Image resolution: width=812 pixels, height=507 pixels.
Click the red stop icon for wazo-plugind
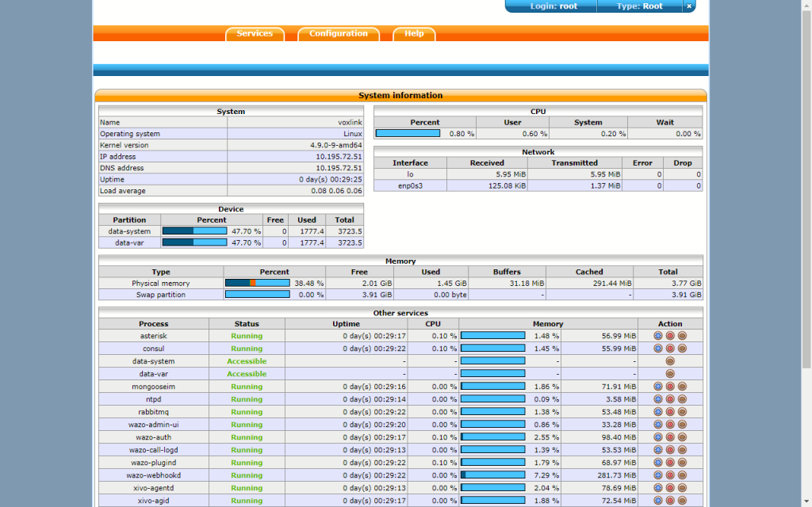click(670, 463)
